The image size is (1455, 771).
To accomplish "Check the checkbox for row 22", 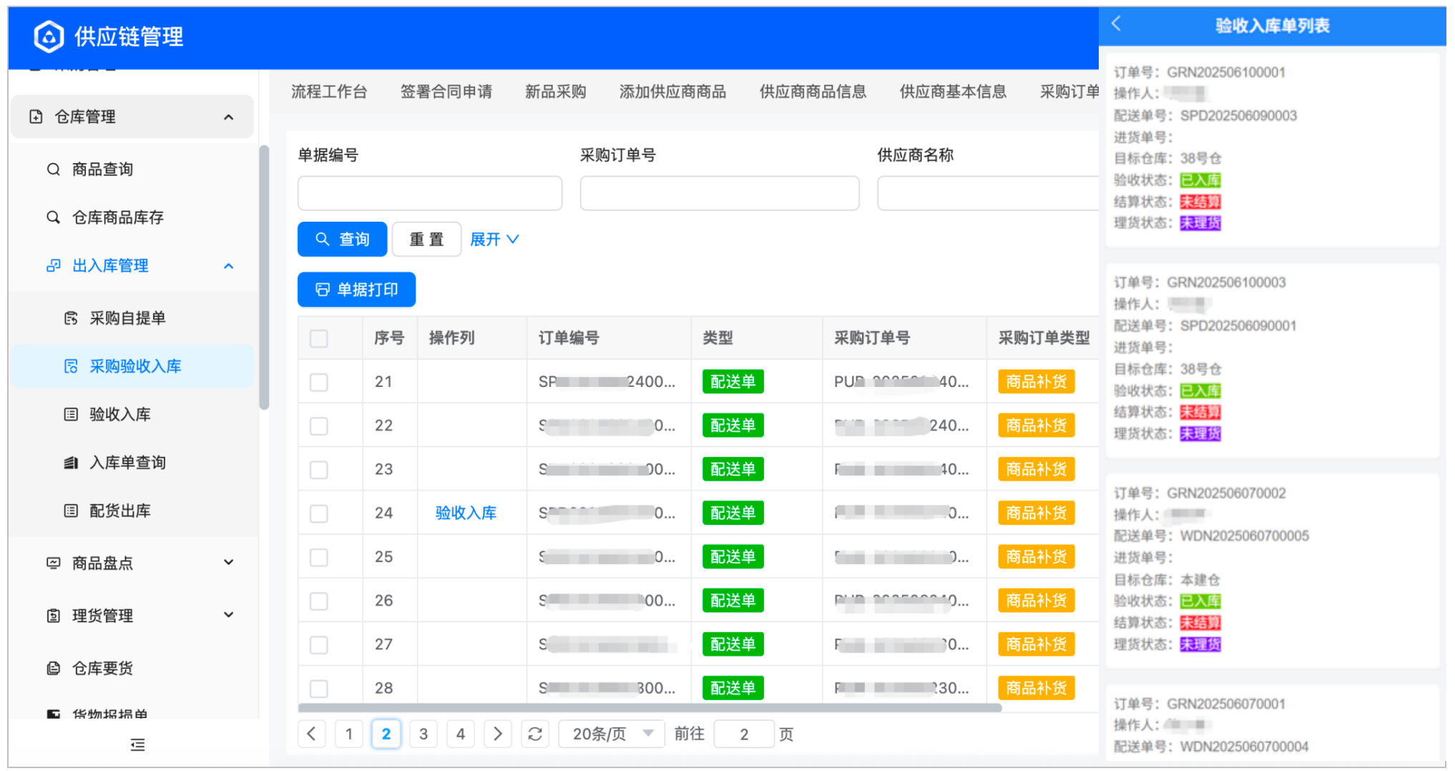I will pos(319,426).
